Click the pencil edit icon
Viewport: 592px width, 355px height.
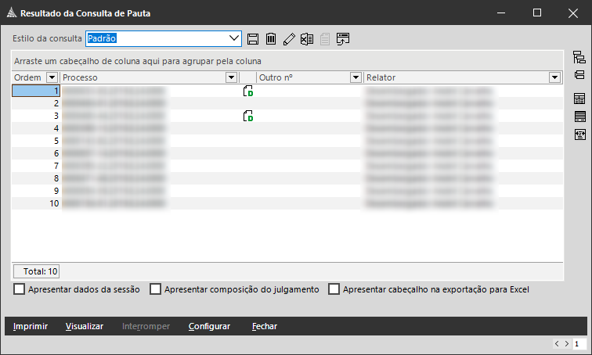pos(289,38)
